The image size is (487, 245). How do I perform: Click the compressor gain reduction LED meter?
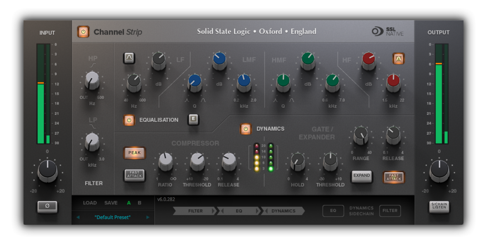[256, 157]
